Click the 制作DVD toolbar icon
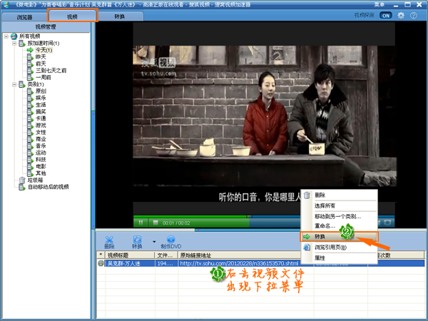 click(x=171, y=242)
